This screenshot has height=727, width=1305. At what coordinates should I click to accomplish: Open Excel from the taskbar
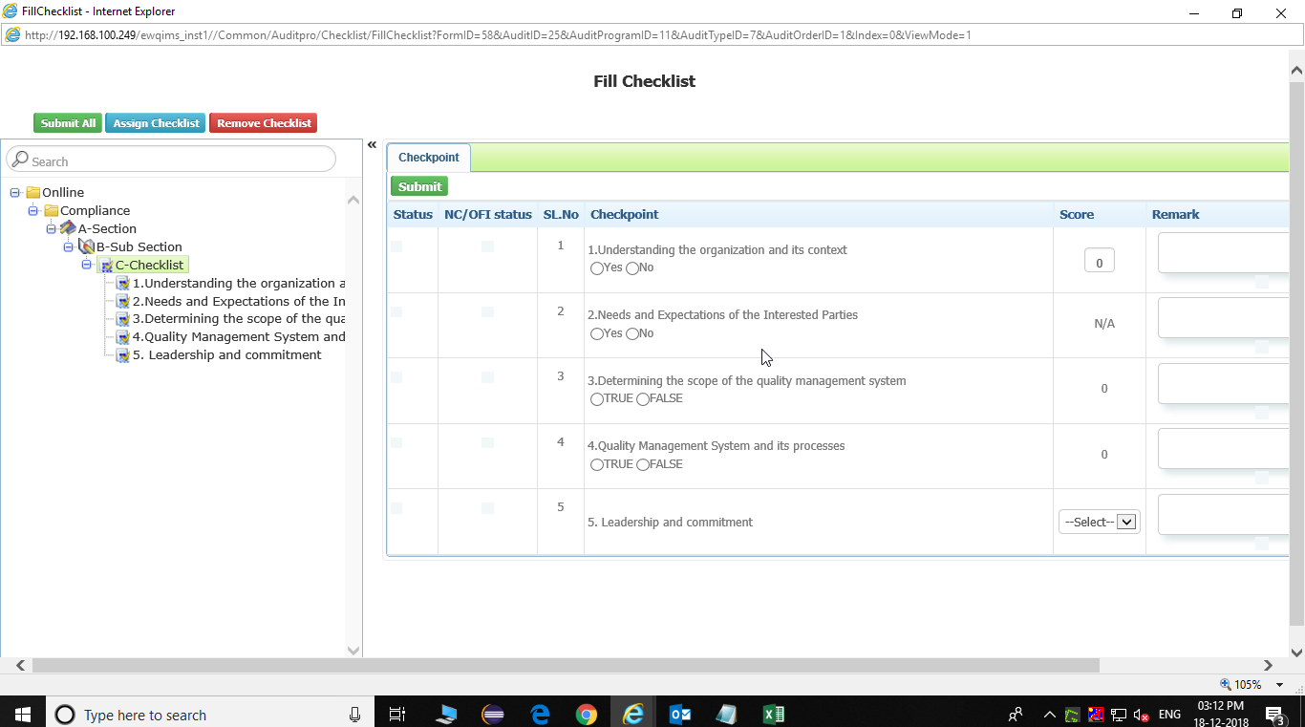774,714
